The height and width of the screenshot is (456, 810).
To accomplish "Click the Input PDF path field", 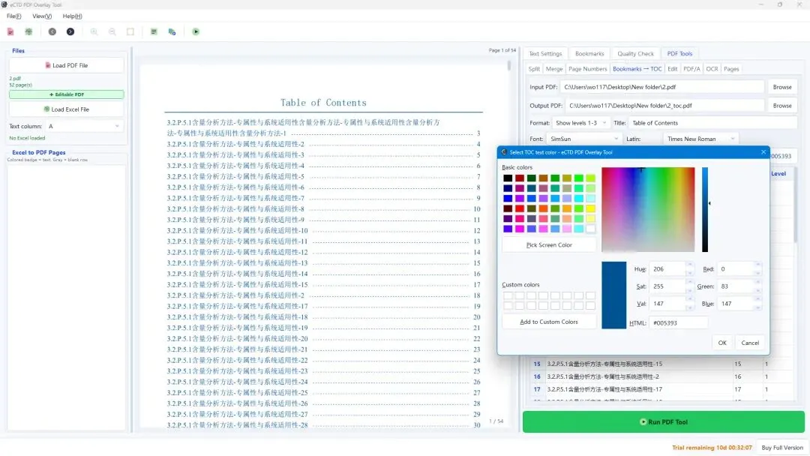I will [x=662, y=87].
